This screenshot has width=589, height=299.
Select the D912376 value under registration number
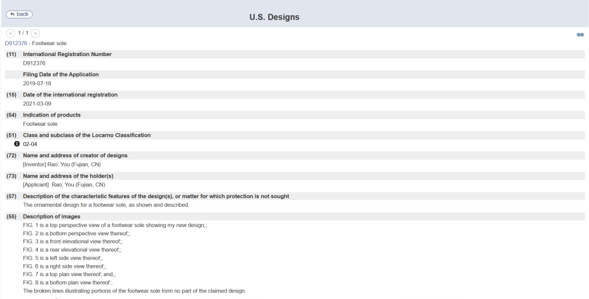34,63
